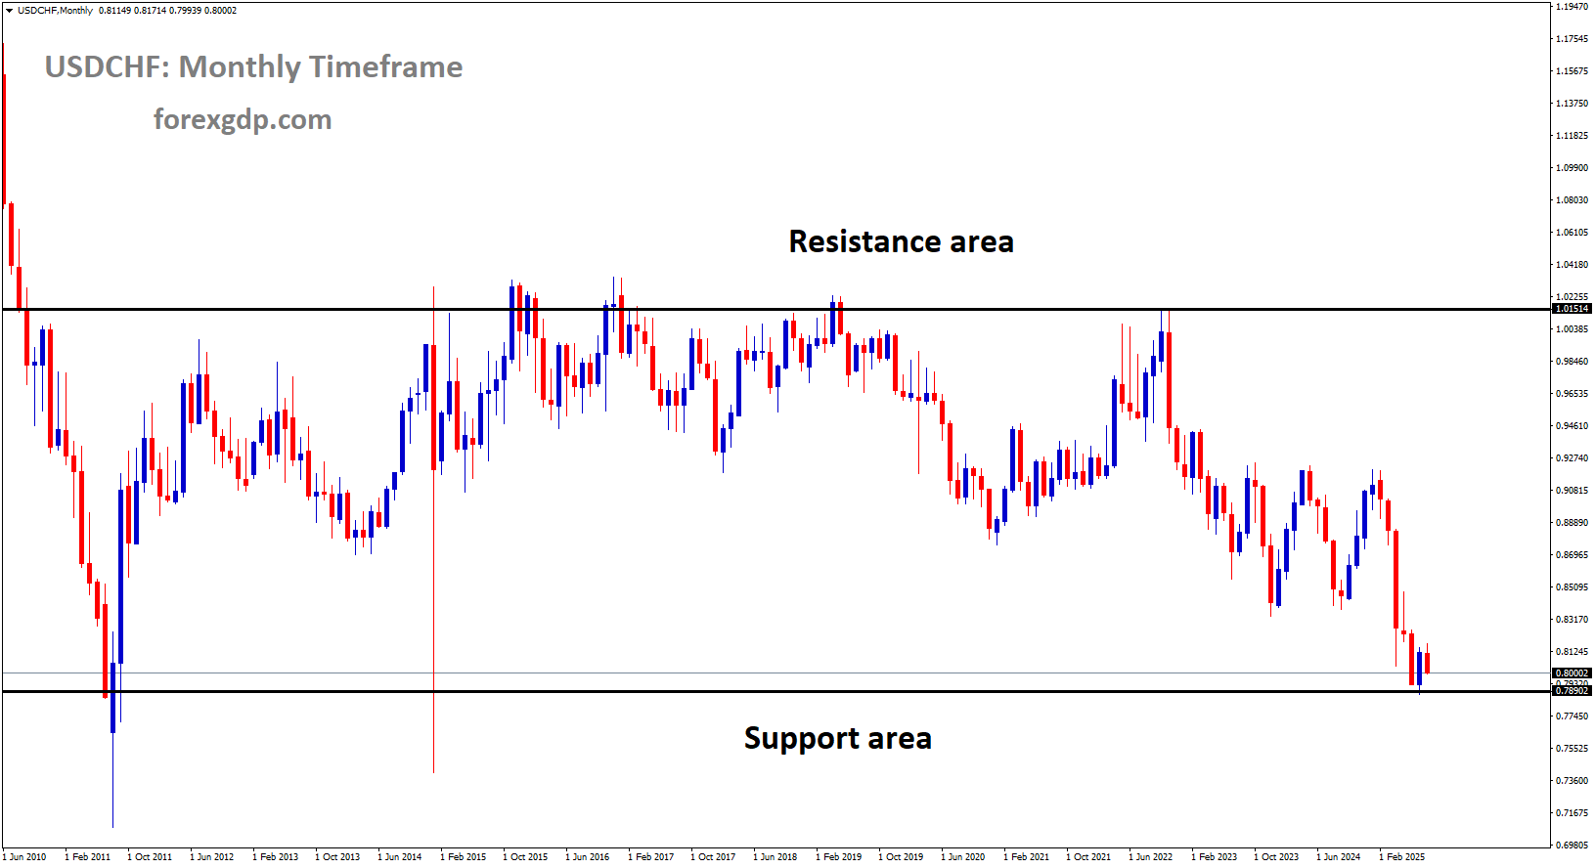The image size is (1595, 868).
Task: Click the 1.13750 price axis label
Action: [1572, 104]
